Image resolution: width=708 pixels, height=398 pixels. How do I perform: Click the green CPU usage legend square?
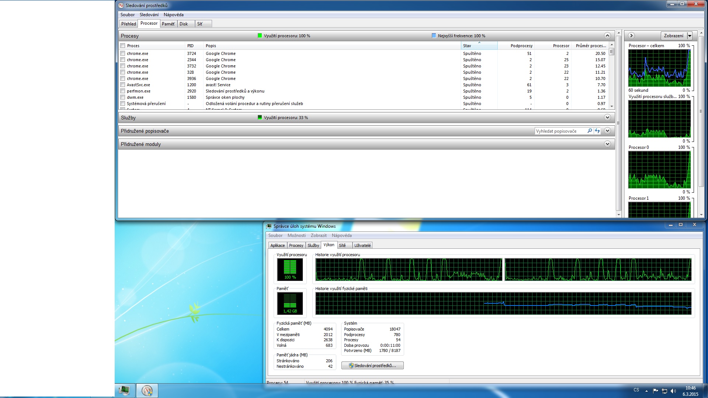260,36
